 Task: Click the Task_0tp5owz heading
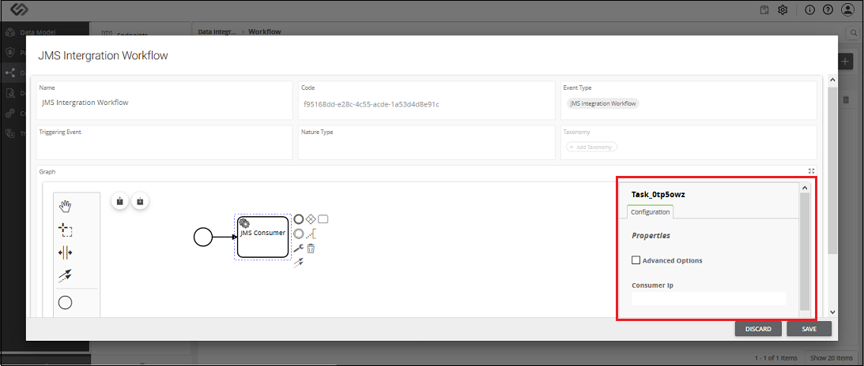point(658,195)
